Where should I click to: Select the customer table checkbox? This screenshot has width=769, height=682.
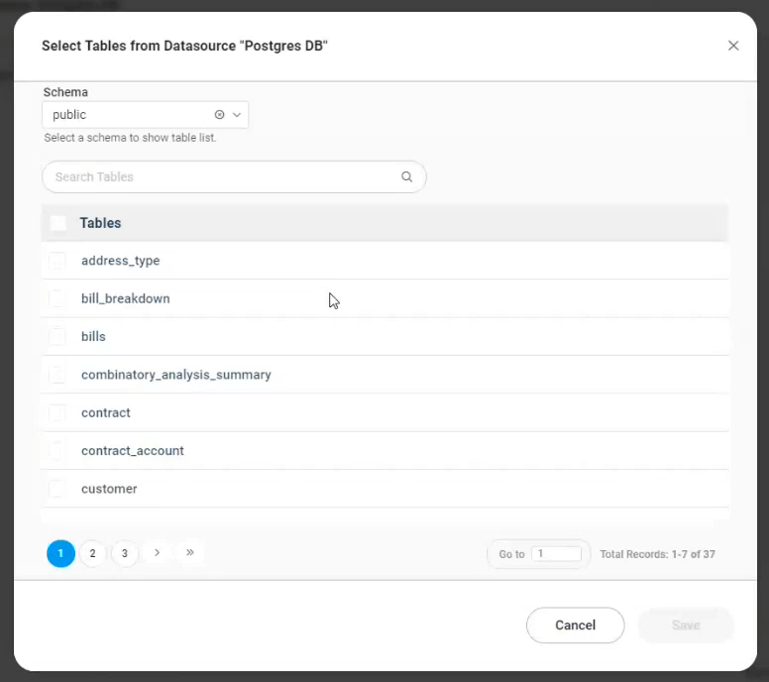pos(57,489)
